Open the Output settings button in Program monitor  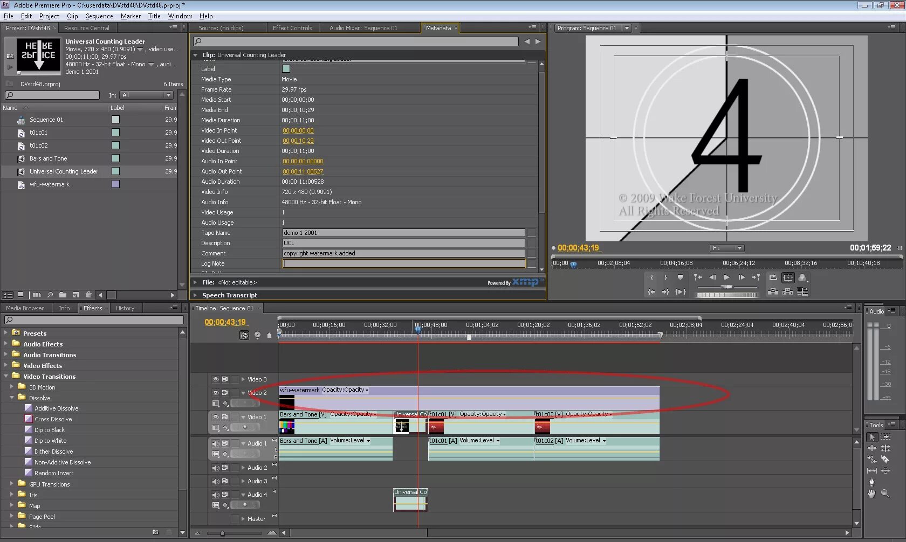tap(803, 277)
